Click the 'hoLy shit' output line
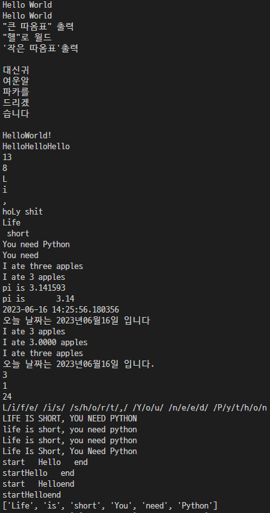270x513 pixels. pyautogui.click(x=22, y=212)
